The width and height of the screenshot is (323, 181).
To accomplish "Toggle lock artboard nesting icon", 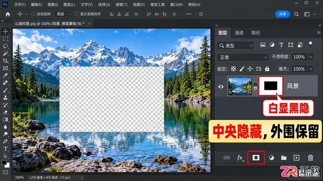I will pos(259,69).
